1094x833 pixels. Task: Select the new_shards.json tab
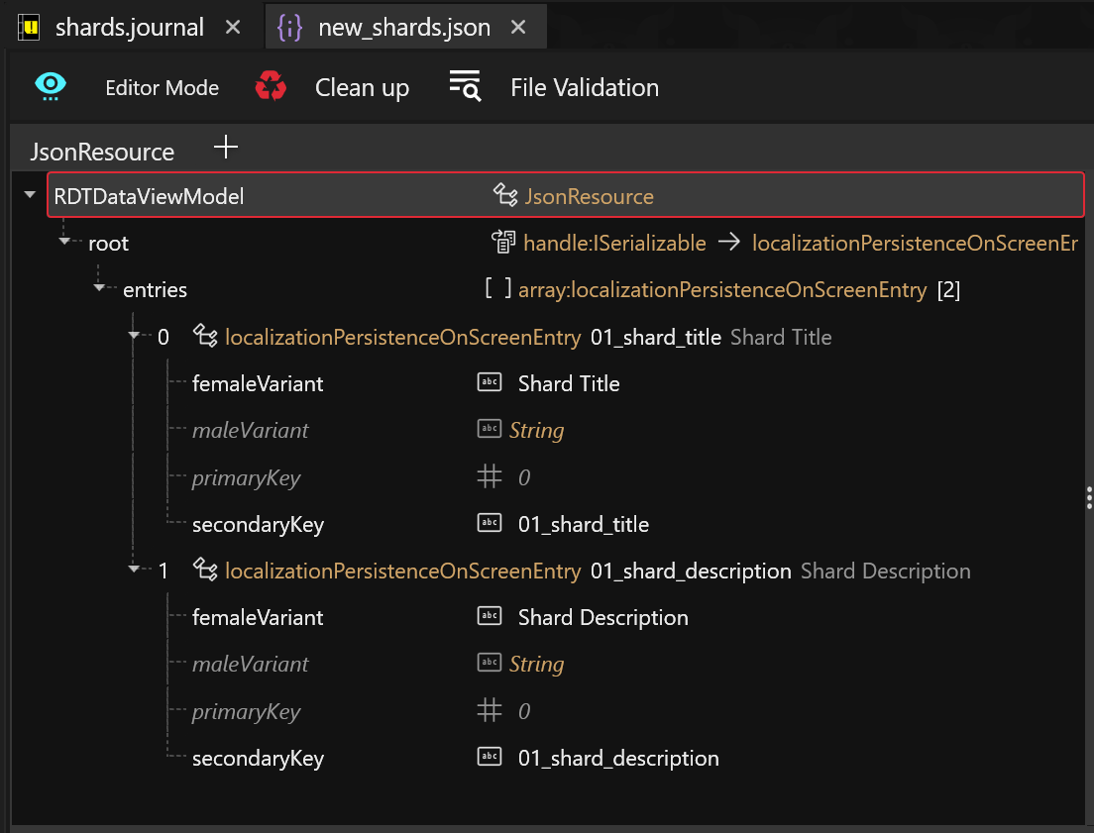403,27
